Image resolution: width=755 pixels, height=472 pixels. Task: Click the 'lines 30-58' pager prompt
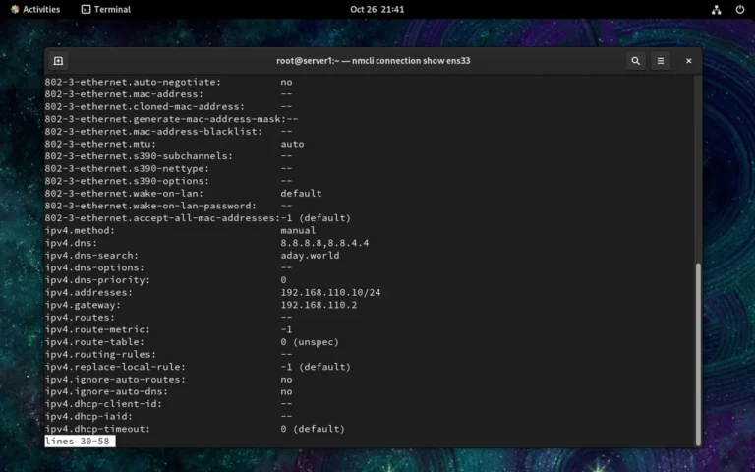click(80, 442)
